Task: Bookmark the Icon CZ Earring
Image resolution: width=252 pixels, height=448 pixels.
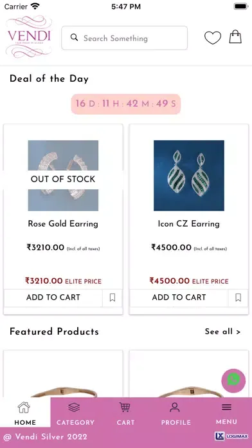Action: (x=238, y=298)
